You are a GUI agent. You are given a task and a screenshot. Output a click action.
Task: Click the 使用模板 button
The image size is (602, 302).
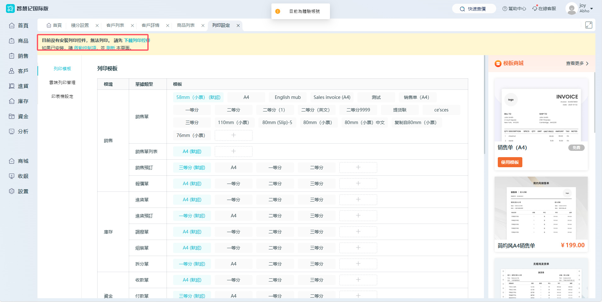pyautogui.click(x=510, y=162)
